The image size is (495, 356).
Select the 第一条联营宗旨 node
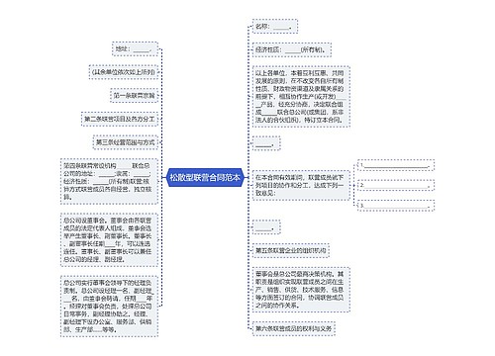click(134, 96)
